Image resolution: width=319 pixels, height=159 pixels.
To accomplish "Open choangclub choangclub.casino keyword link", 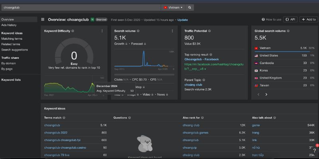I will pos(65,147).
